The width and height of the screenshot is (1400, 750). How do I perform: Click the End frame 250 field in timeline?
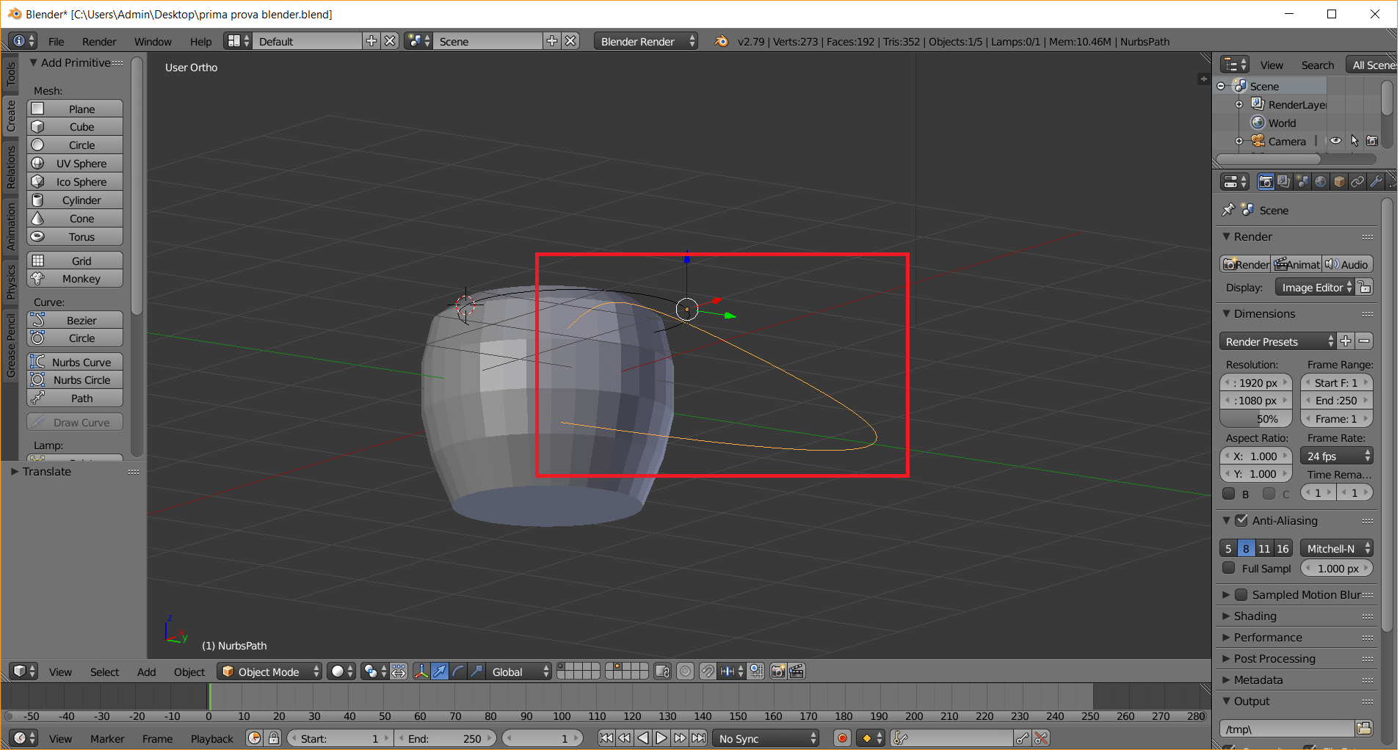[x=446, y=738]
